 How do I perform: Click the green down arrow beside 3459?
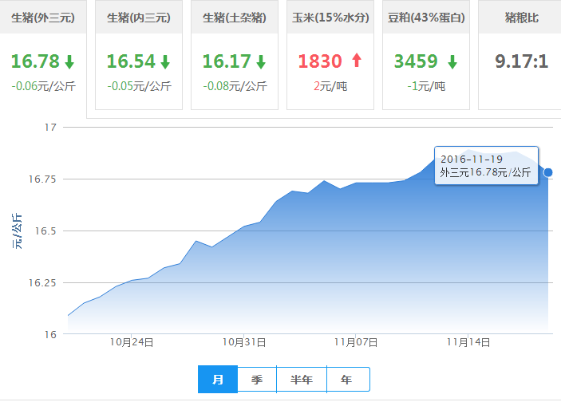point(452,61)
